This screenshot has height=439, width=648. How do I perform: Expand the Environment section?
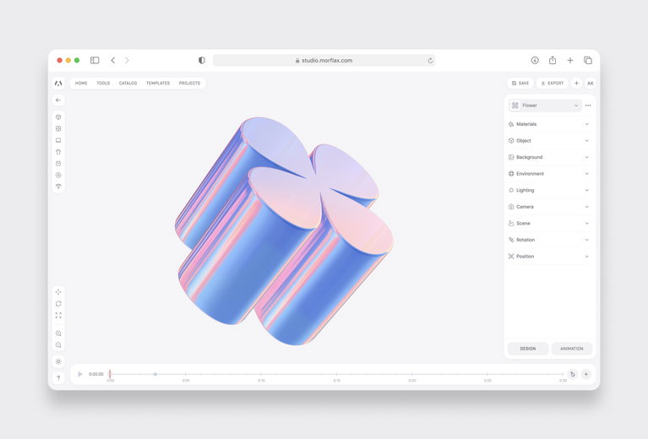pos(549,173)
